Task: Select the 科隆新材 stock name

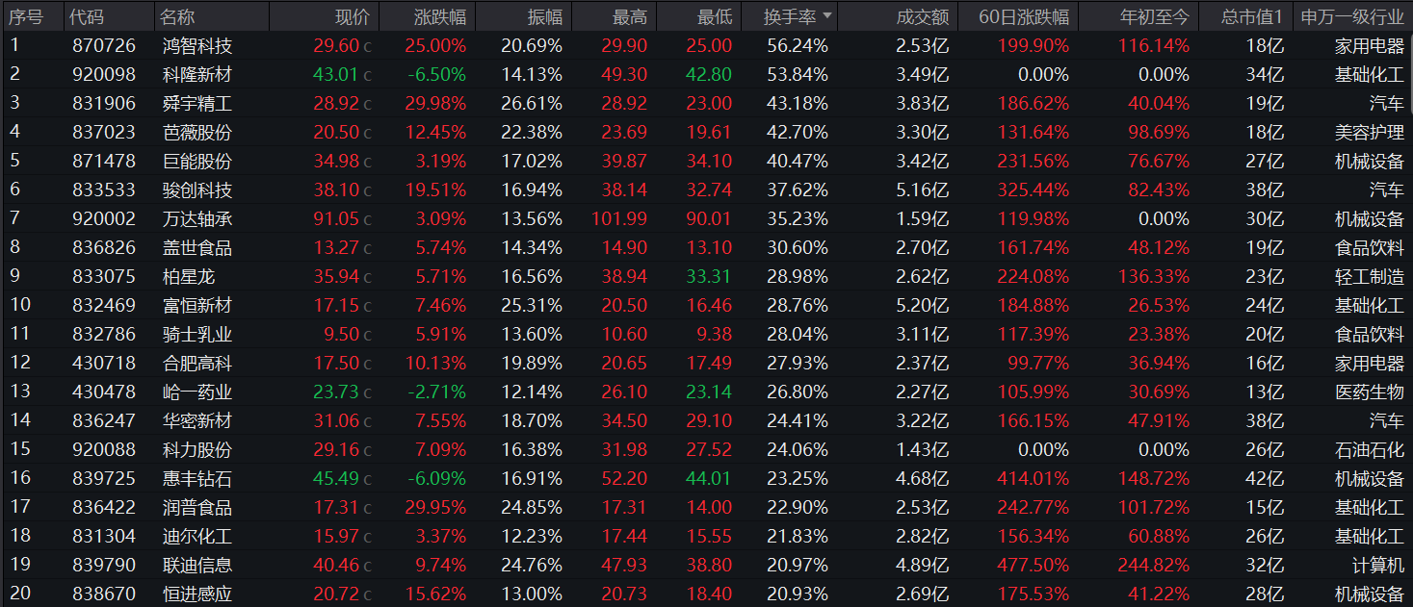Action: (x=197, y=74)
